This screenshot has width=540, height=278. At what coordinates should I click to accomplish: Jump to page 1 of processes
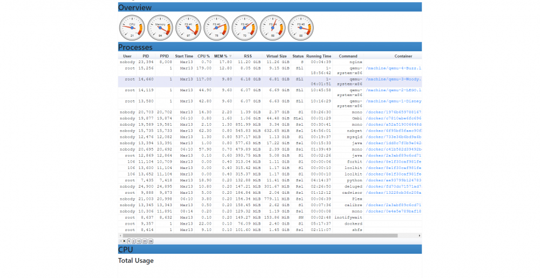(x=129, y=241)
